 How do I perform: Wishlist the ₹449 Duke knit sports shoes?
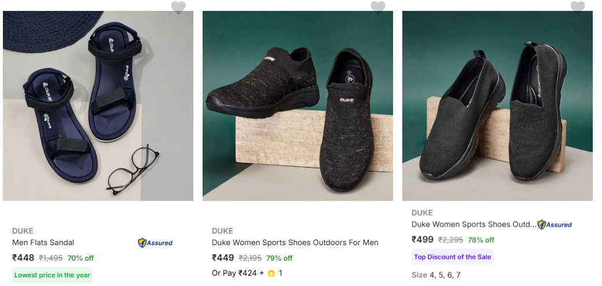click(x=378, y=7)
